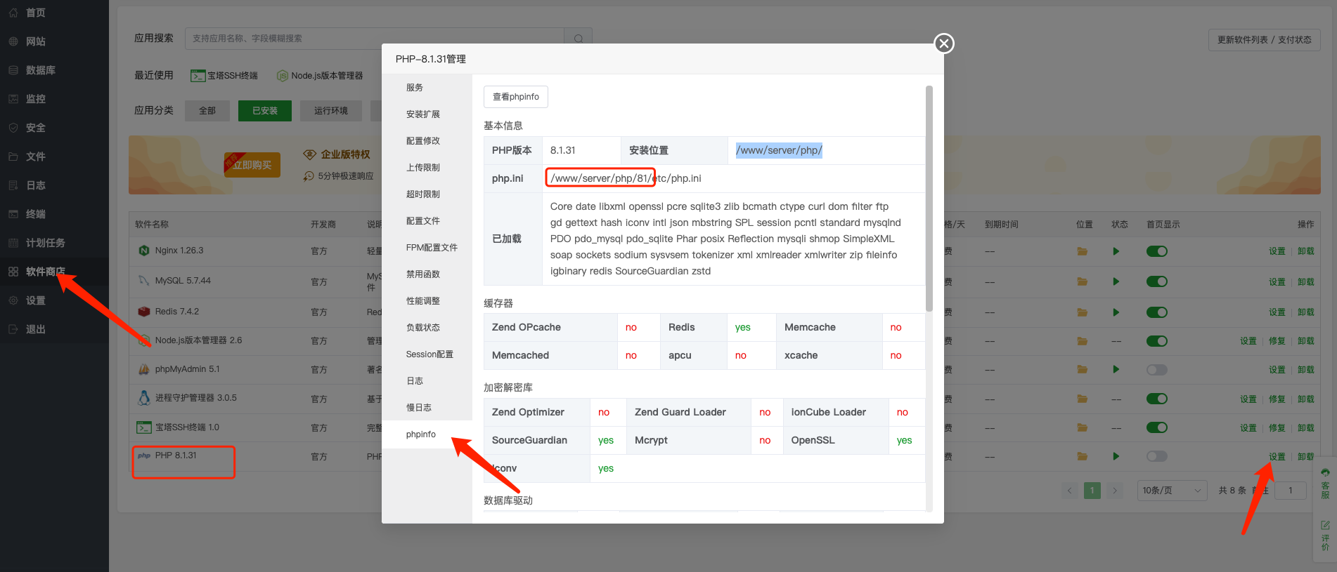Click the search magnifier icon
The height and width of the screenshot is (572, 1337).
(x=578, y=39)
